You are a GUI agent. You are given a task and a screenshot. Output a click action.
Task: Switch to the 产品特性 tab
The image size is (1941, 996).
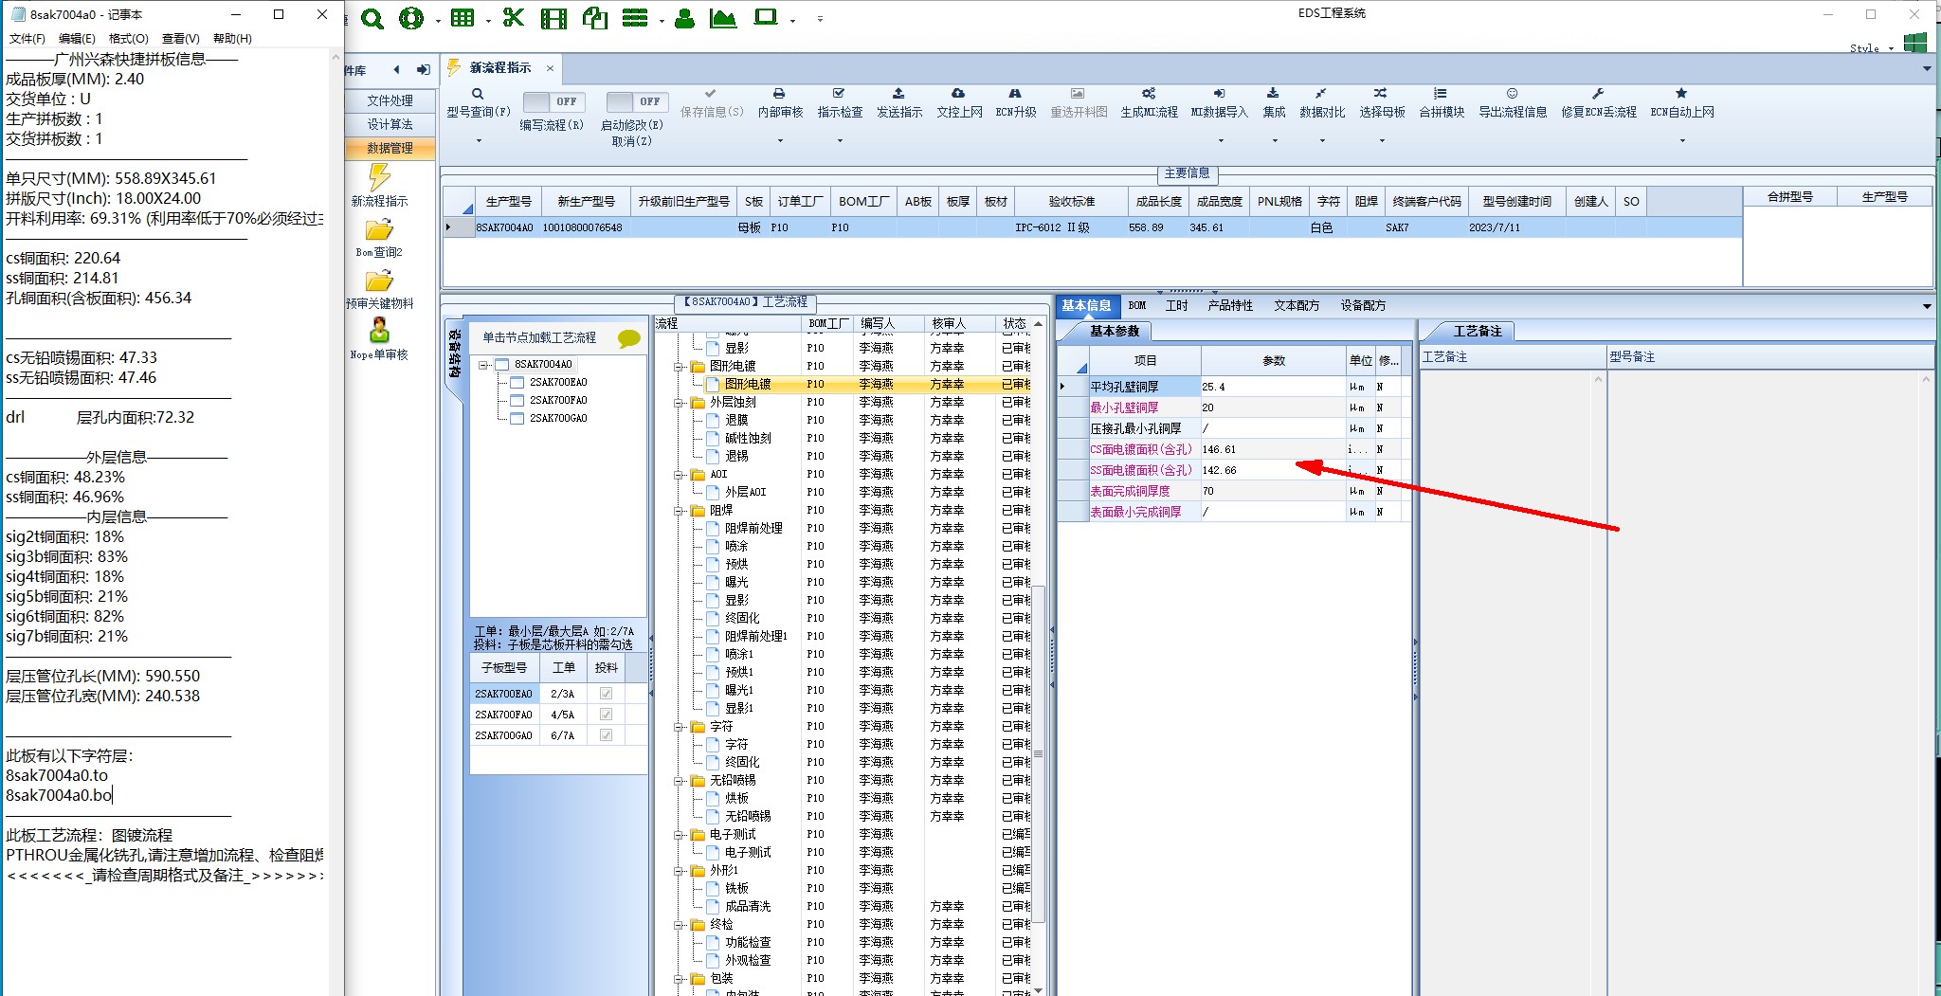[1230, 305]
